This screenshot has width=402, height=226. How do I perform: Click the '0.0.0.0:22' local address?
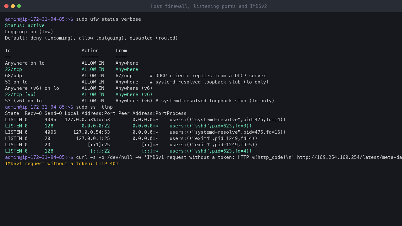[x=96, y=126]
